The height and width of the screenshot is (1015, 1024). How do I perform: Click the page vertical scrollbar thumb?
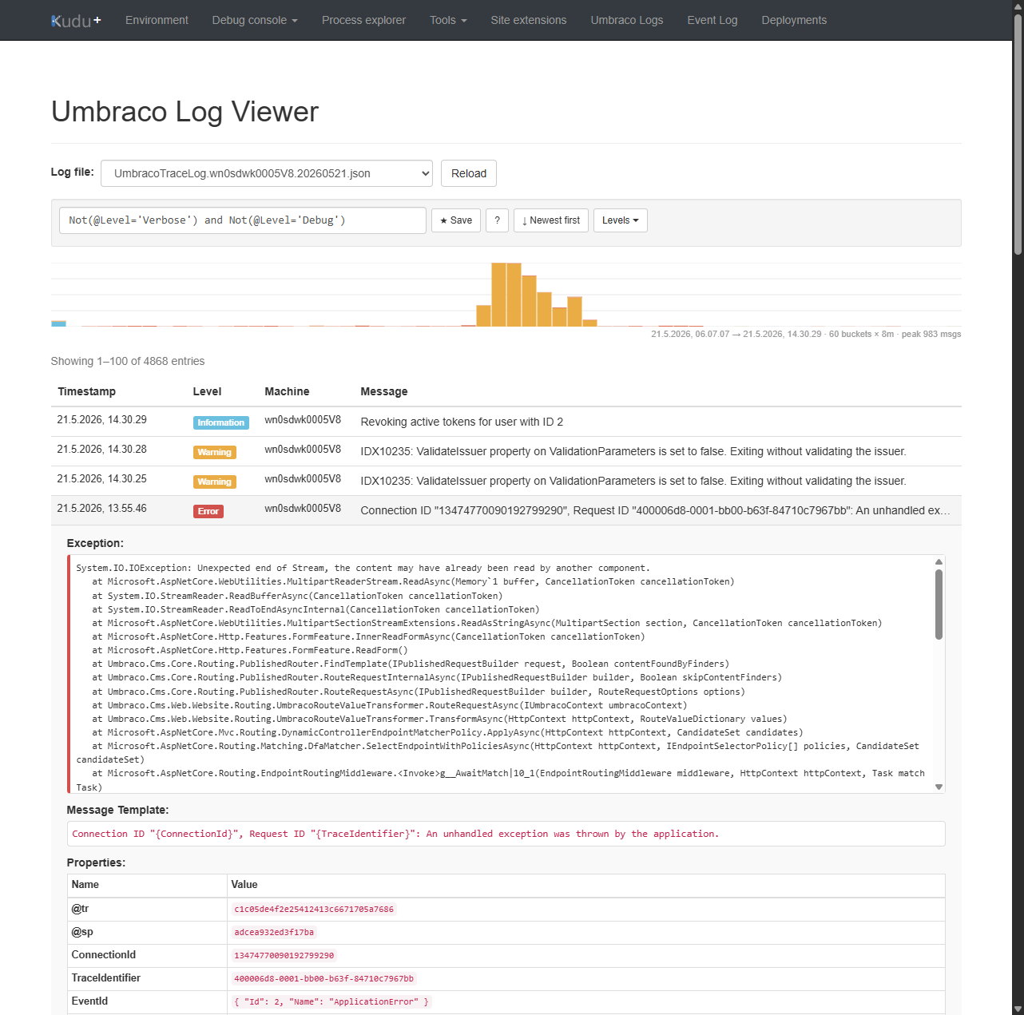click(1018, 134)
